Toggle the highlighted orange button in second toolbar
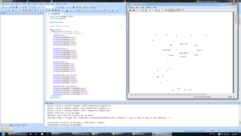 pyautogui.click(x=30, y=10)
